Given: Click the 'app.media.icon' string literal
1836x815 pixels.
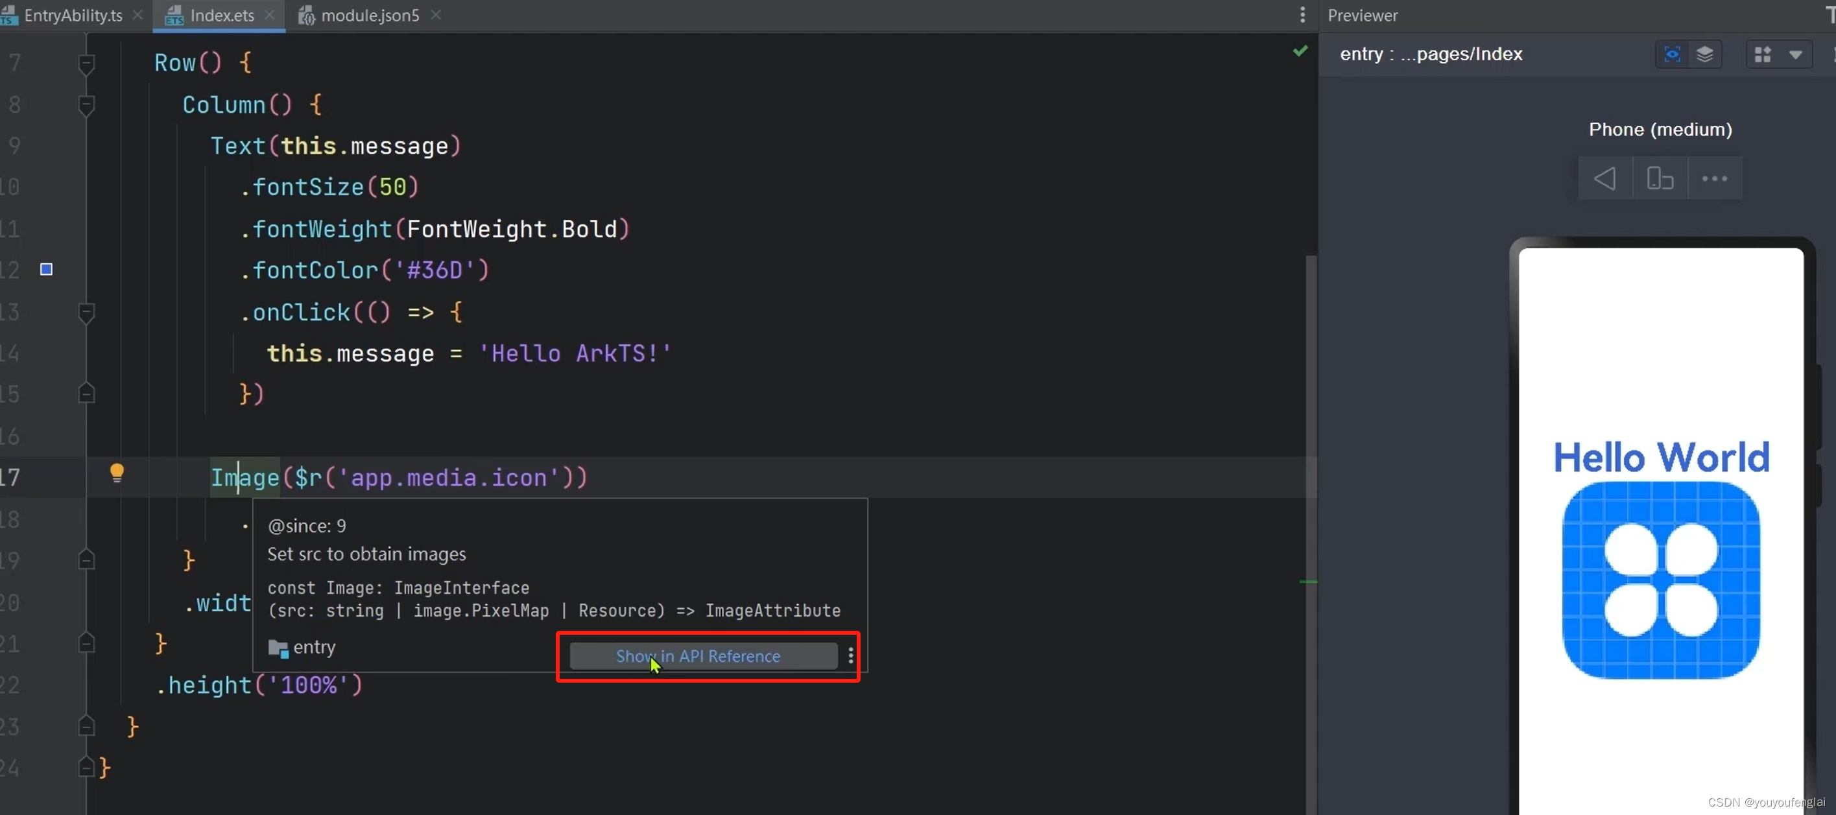Looking at the screenshot, I should point(448,477).
